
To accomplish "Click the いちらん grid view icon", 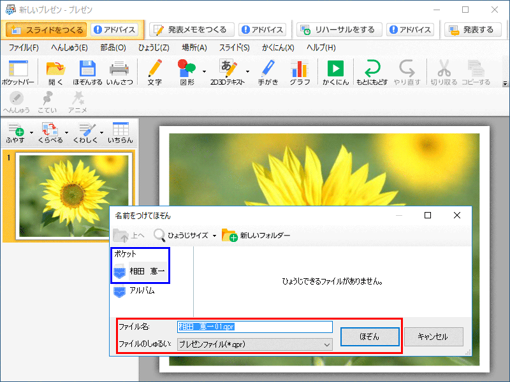I will click(120, 129).
